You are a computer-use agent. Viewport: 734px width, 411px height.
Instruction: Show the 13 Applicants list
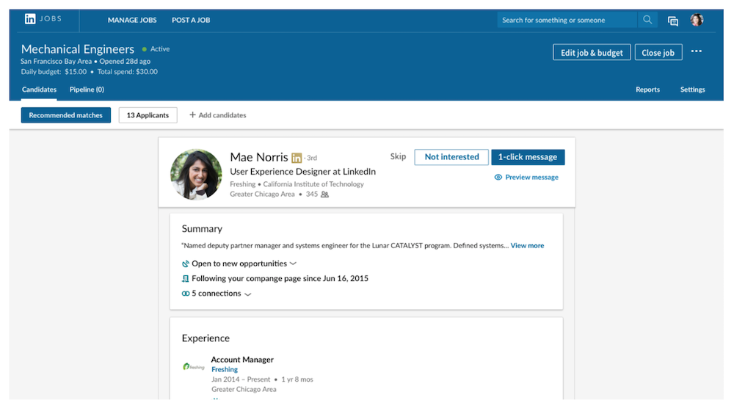click(148, 115)
